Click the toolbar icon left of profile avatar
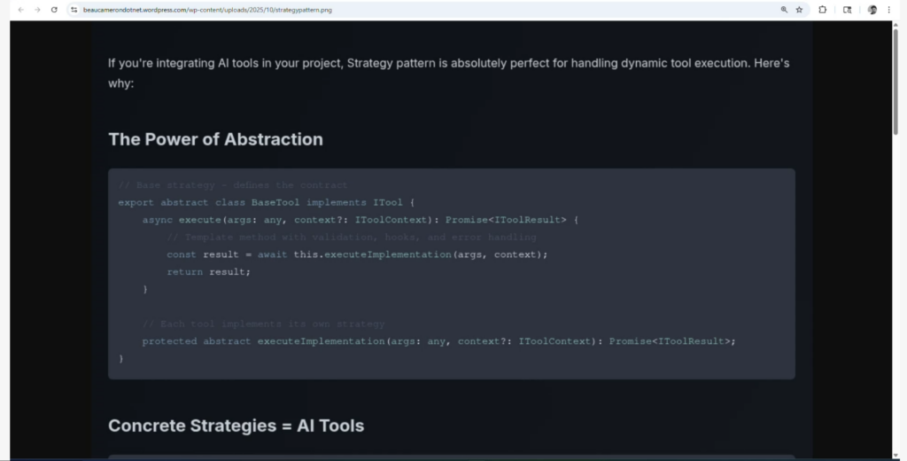This screenshot has width=907, height=461. tap(848, 10)
